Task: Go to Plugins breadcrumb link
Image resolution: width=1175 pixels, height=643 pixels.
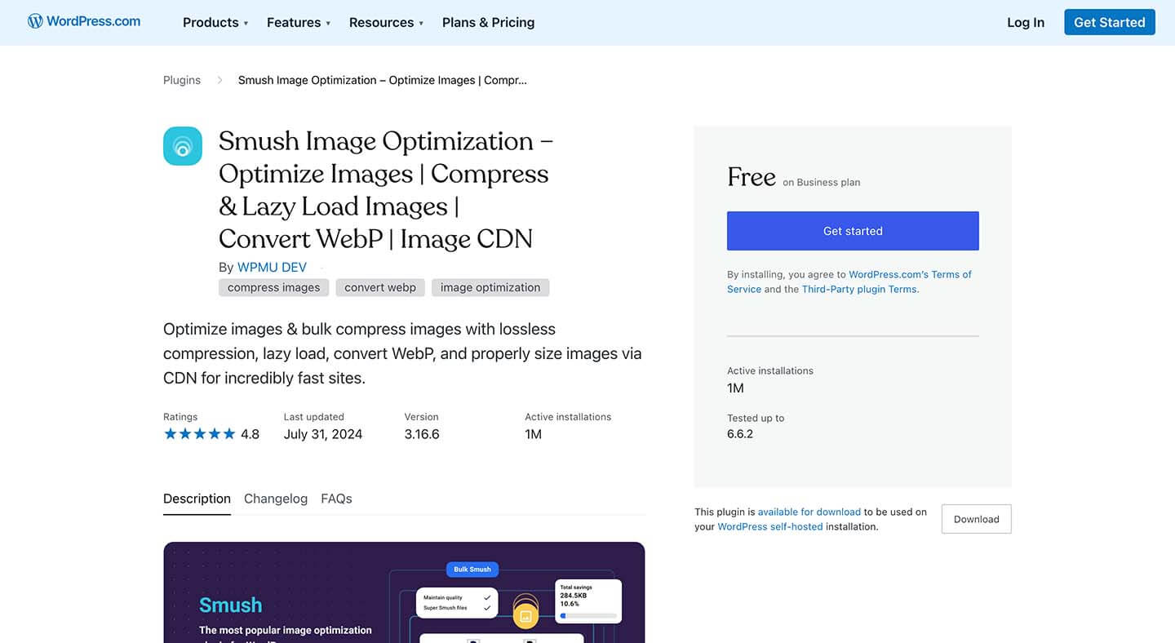Action: click(x=182, y=80)
